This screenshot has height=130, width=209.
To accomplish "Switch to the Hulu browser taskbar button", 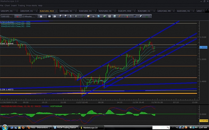I will (x=39, y=128).
